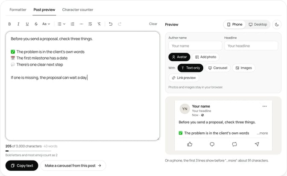The width and height of the screenshot is (287, 176).
Task: Click the character count progress bar
Action: click(28, 151)
